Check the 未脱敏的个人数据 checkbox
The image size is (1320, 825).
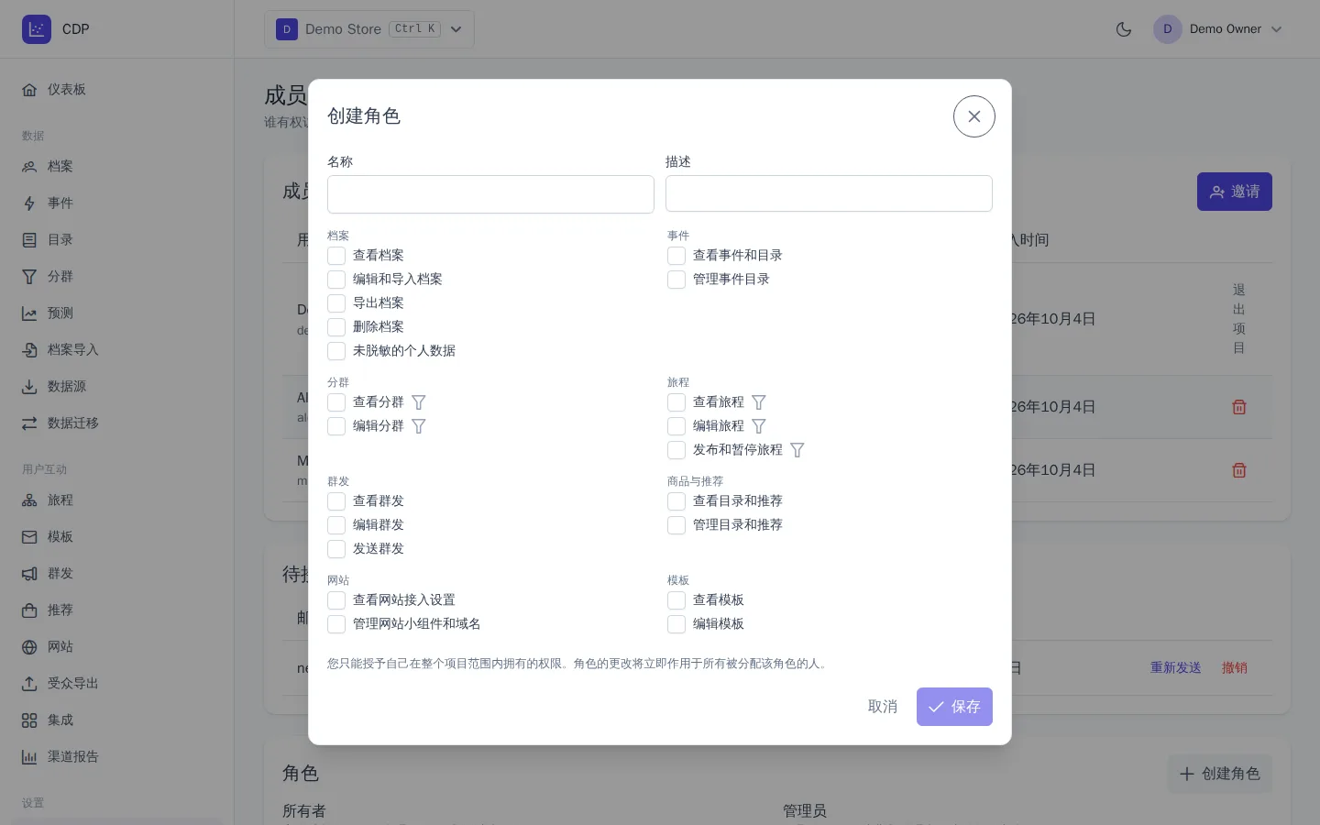[x=336, y=351]
